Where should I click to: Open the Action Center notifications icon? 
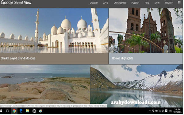[166, 111]
